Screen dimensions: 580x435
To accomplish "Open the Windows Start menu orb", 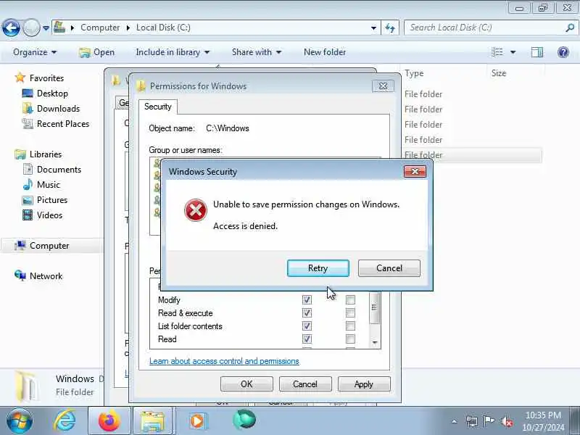I will point(20,421).
